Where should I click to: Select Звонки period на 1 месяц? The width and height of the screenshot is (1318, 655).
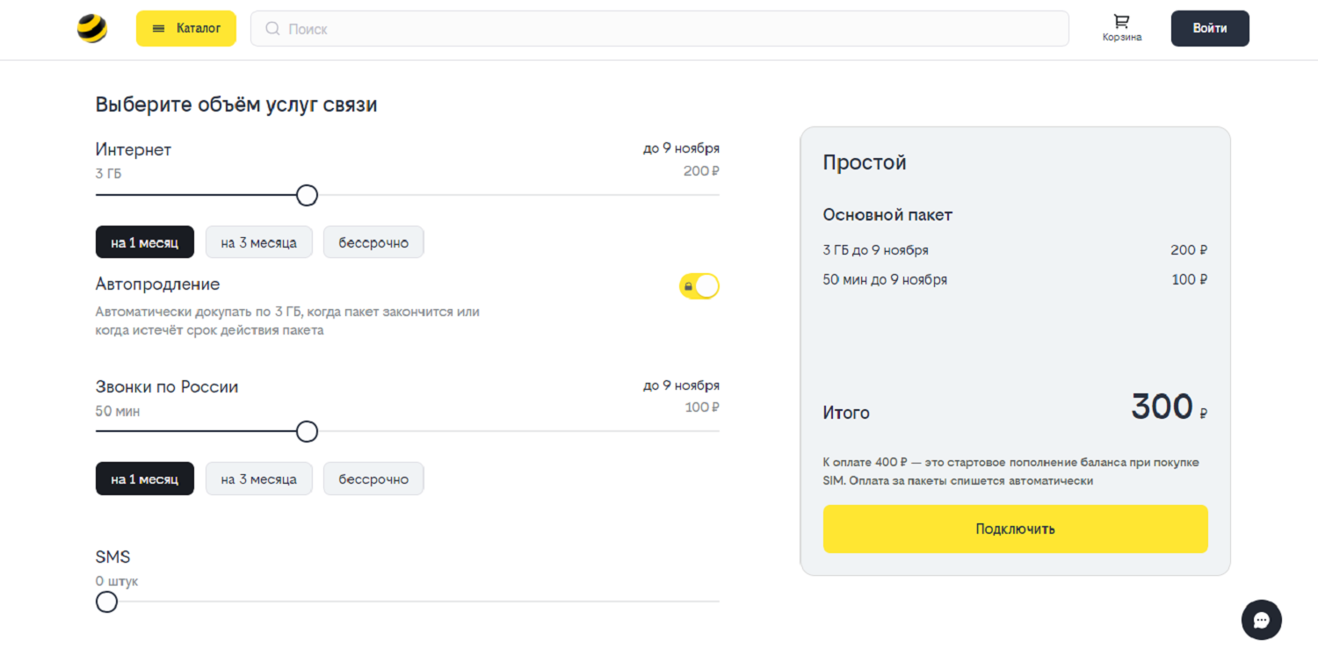pos(144,479)
